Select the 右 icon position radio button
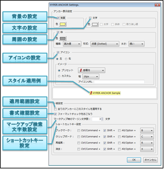Viewport: 164px width, 169px height. click(66, 59)
